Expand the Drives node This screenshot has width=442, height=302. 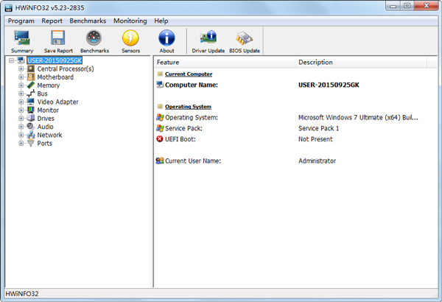coord(21,119)
